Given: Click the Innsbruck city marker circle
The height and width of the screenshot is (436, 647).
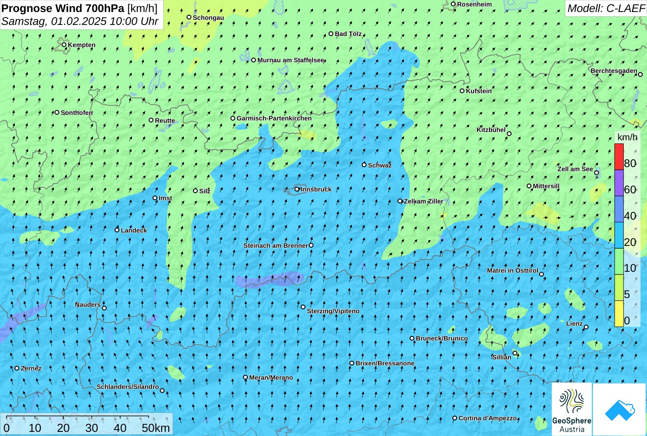Looking at the screenshot, I should (297, 189).
